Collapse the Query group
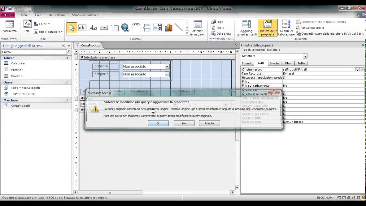The image size is (366, 206). 67,82
